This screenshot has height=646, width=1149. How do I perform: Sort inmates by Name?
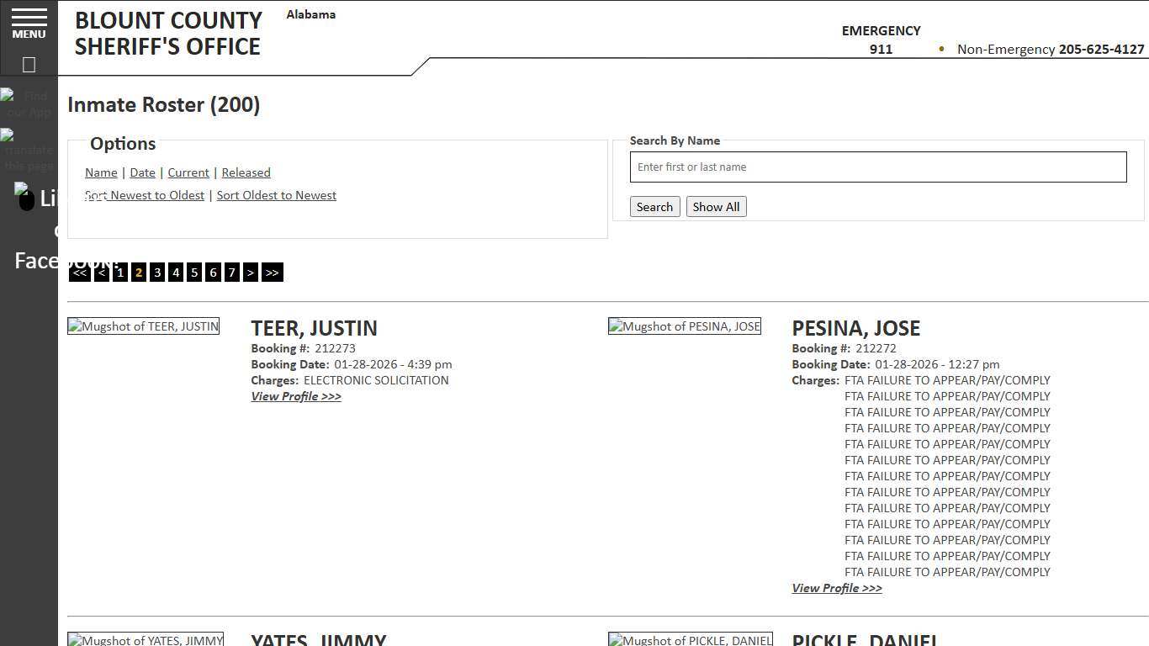point(101,172)
